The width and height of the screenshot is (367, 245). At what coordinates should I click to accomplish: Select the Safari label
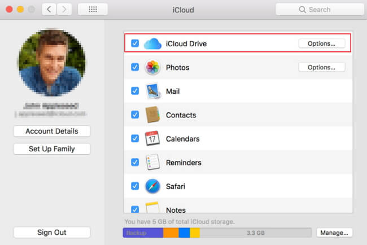coord(176,186)
